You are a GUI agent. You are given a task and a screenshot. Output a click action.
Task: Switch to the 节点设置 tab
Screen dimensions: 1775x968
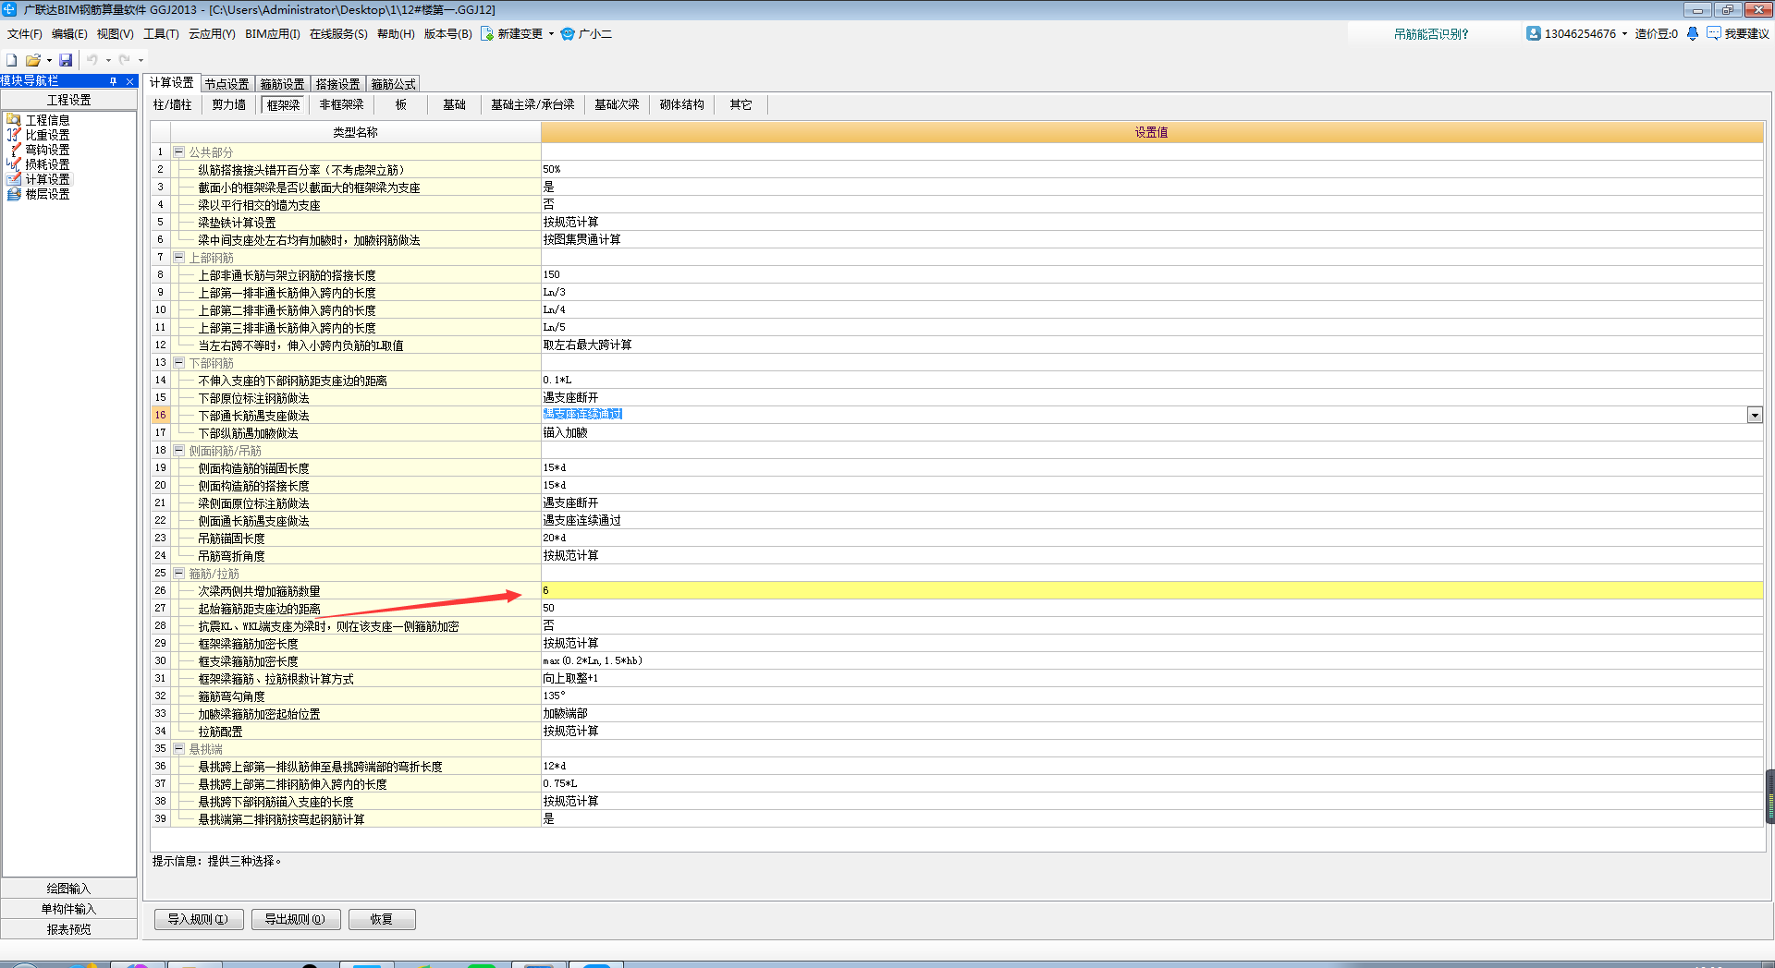(x=227, y=84)
